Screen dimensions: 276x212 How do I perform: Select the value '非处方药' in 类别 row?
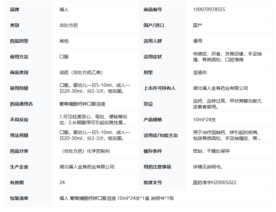pyautogui.click(x=68, y=25)
